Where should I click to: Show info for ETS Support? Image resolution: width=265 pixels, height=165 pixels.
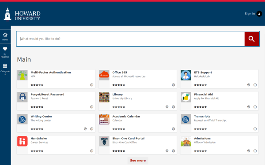click(255, 85)
